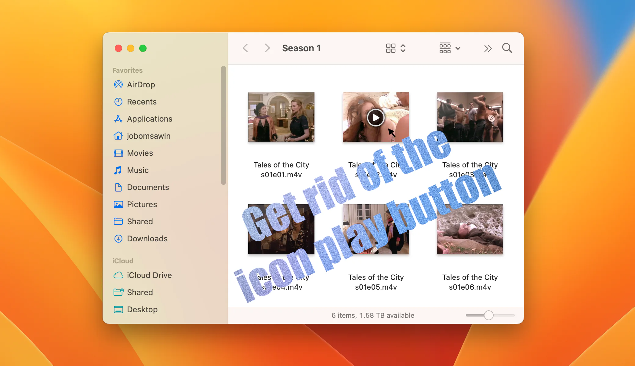Open the group-by options dropdown
The width and height of the screenshot is (635, 366).
coord(450,48)
